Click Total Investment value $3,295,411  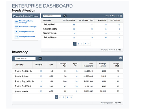click(x=89, y=71)
